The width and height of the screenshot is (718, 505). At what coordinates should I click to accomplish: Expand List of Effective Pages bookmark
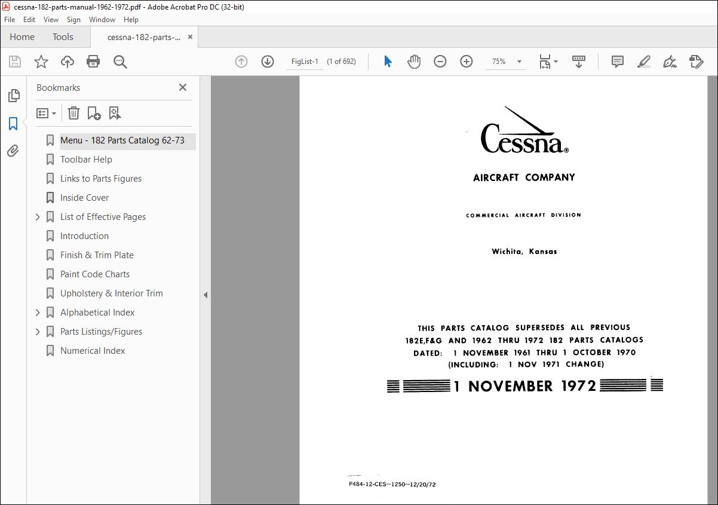coord(38,217)
